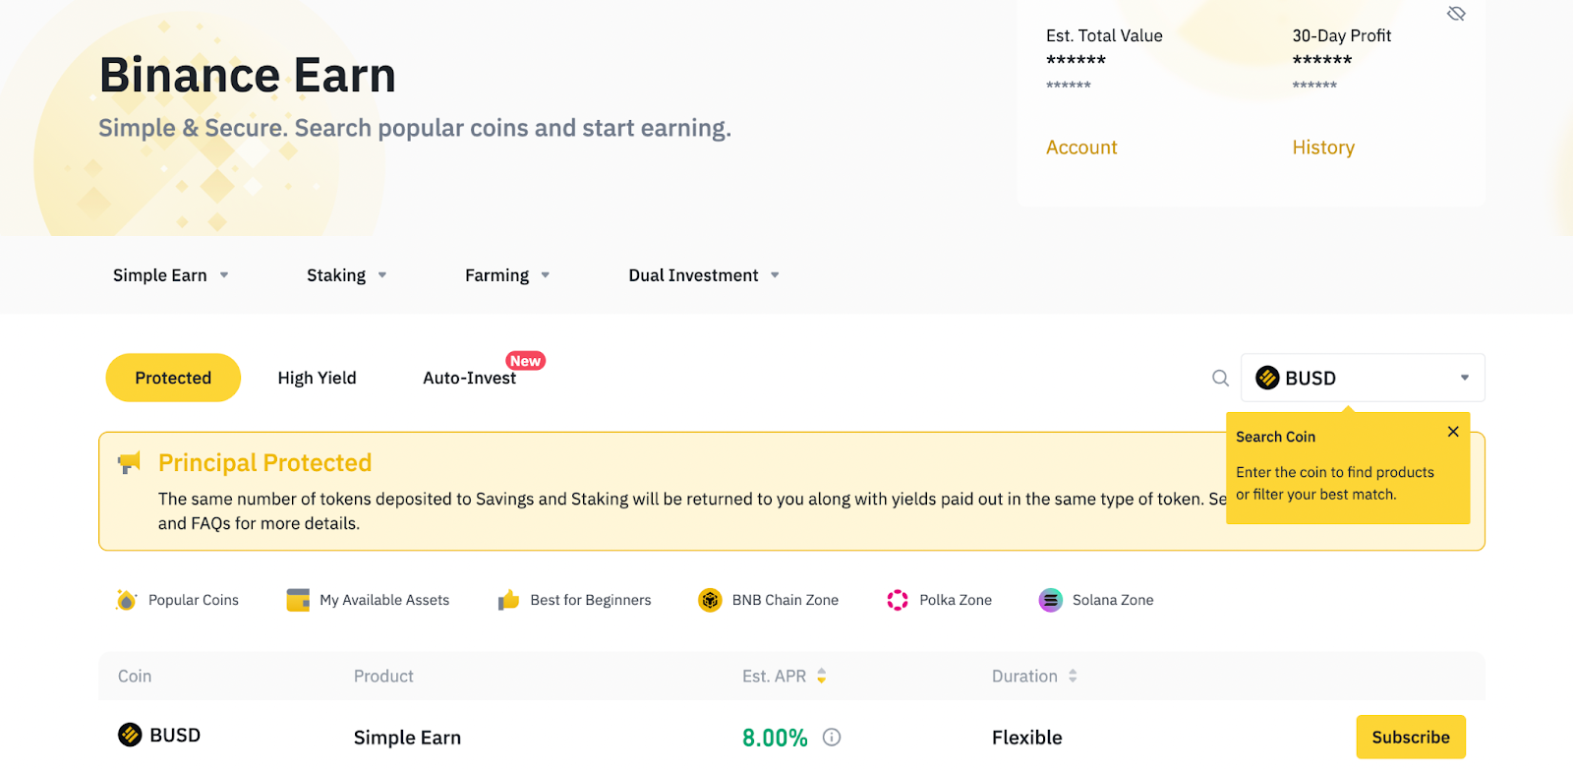Click the Best for Beginners thumbs-up icon

[508, 600]
